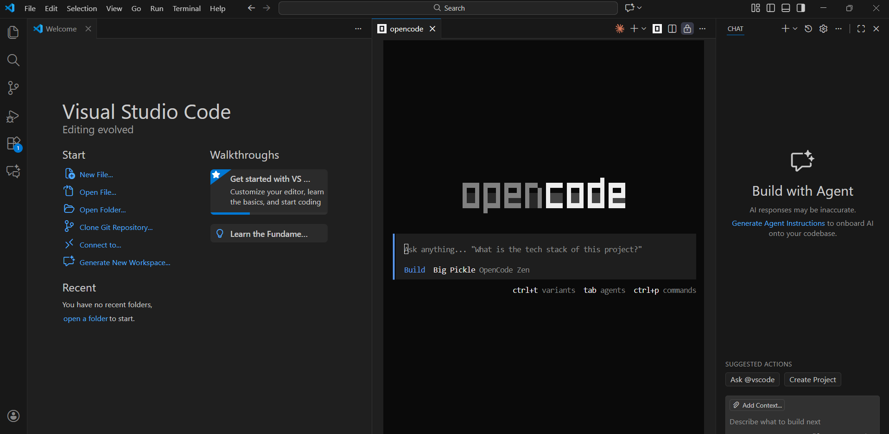The image size is (889, 434).
Task: Add a new terminal with plus icon
Action: coord(634,29)
